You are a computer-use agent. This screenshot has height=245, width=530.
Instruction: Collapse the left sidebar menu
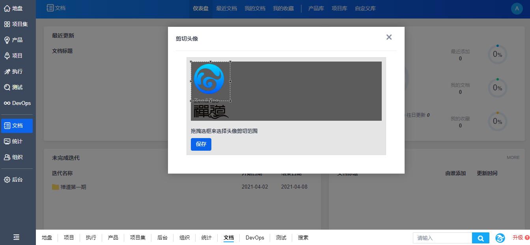click(16, 237)
